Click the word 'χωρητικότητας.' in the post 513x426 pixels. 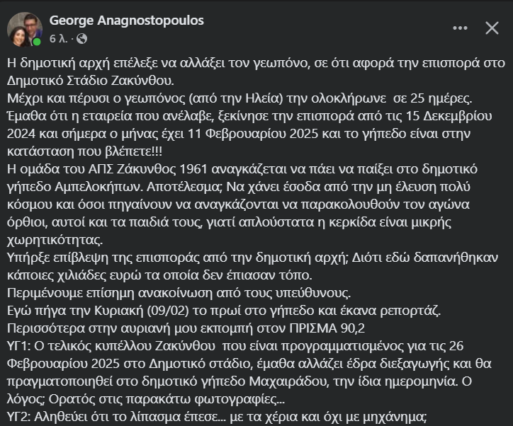tap(55, 240)
